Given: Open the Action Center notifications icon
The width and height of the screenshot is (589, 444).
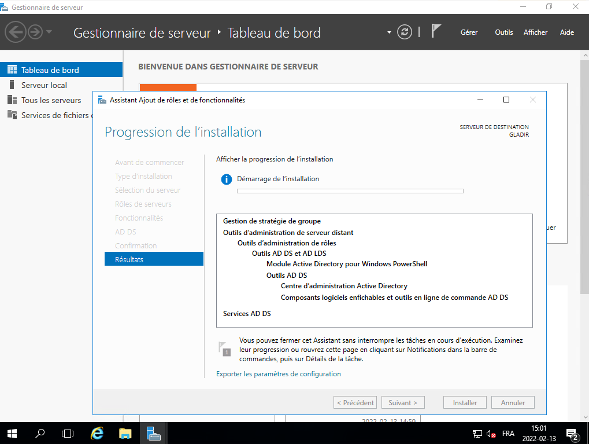Looking at the screenshot, I should [x=572, y=434].
